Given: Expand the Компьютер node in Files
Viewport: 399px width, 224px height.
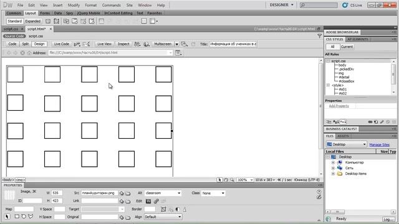Looking at the screenshot, I should coord(333,162).
